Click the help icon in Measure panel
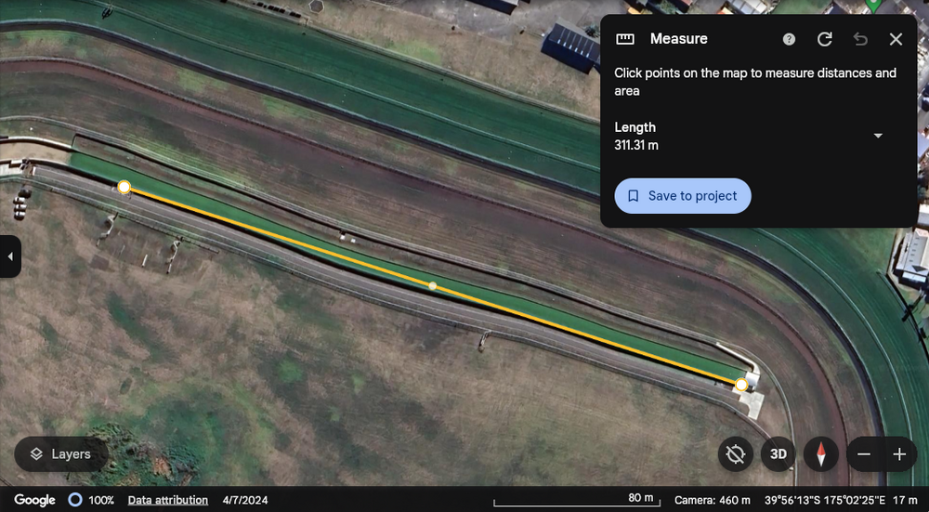 pyautogui.click(x=789, y=39)
